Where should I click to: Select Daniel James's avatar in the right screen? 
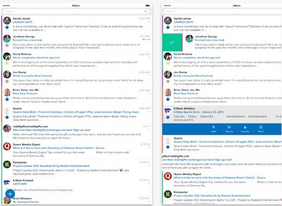click(x=168, y=20)
